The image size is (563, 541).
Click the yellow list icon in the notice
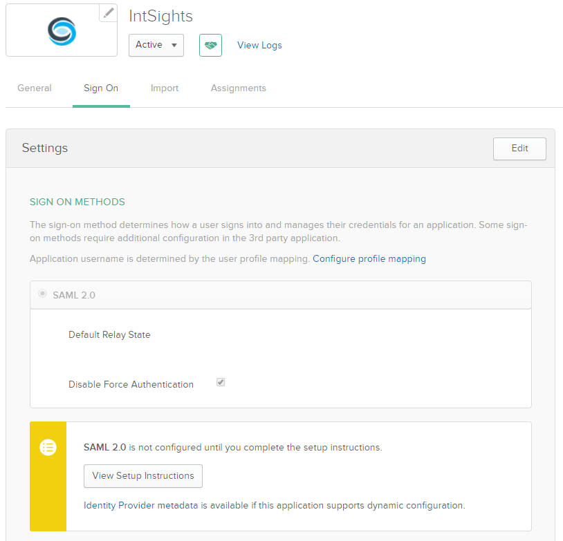coord(48,447)
